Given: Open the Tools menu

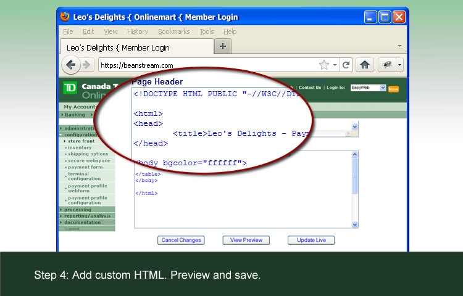Looking at the screenshot, I should coord(207,31).
